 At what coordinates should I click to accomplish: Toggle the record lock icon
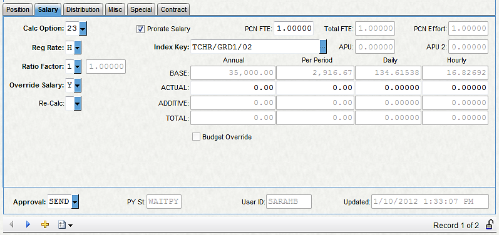pos(490,225)
